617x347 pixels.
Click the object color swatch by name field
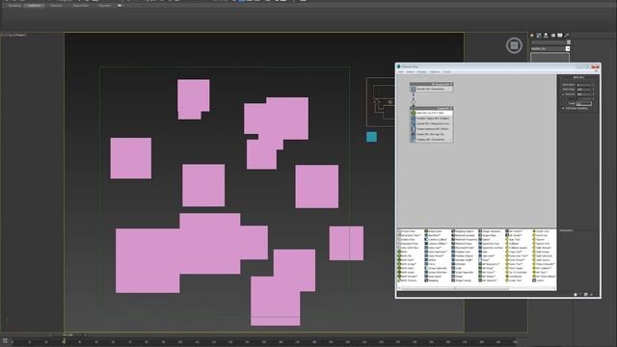tap(568, 42)
